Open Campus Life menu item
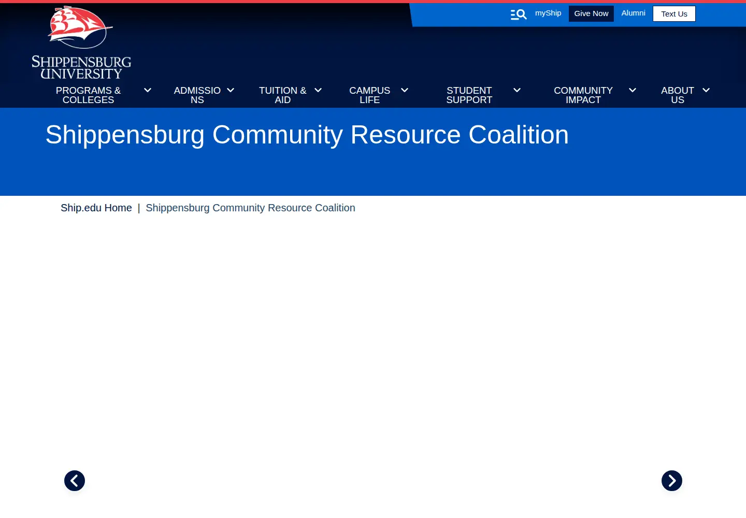Image resolution: width=746 pixels, height=518 pixels. [370, 95]
